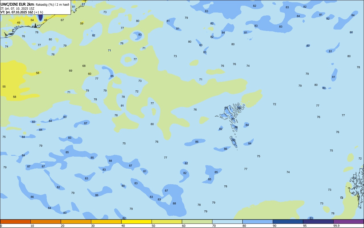Click the '(+1 h)' forecast offset text
Image resolution: width=364 pixels, height=228 pixels.
pos(38,12)
